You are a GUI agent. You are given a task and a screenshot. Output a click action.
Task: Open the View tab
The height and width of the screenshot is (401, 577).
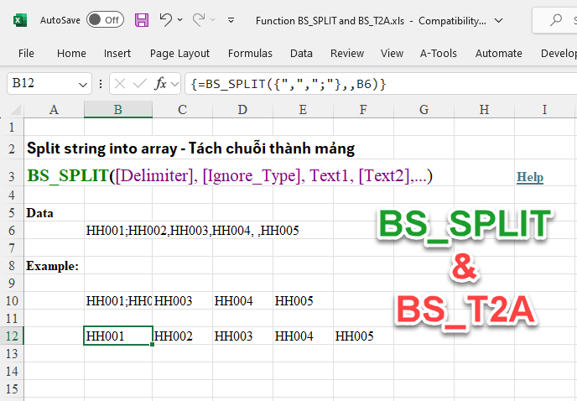pos(392,54)
